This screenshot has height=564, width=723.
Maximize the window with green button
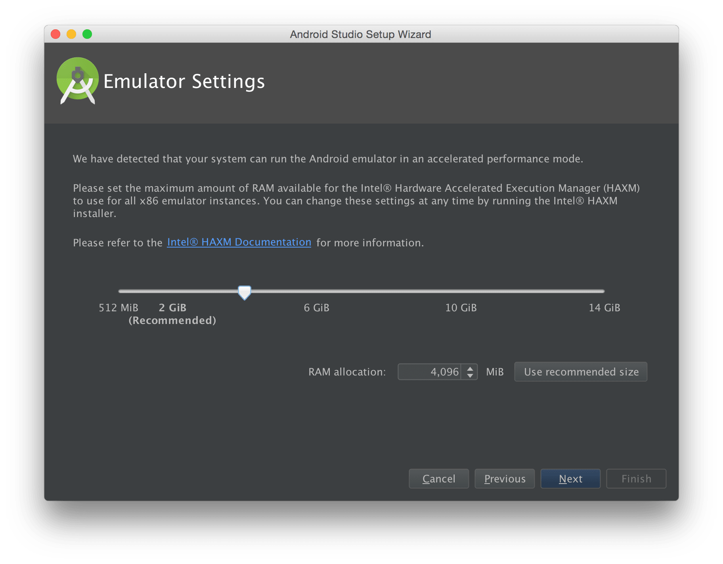[x=87, y=34]
